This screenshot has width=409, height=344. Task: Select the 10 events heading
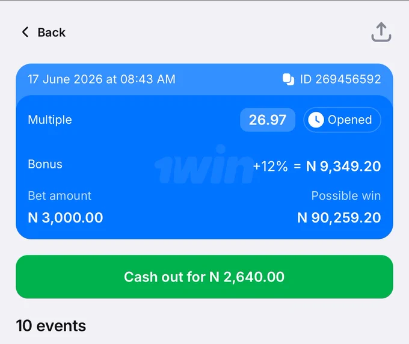point(51,326)
